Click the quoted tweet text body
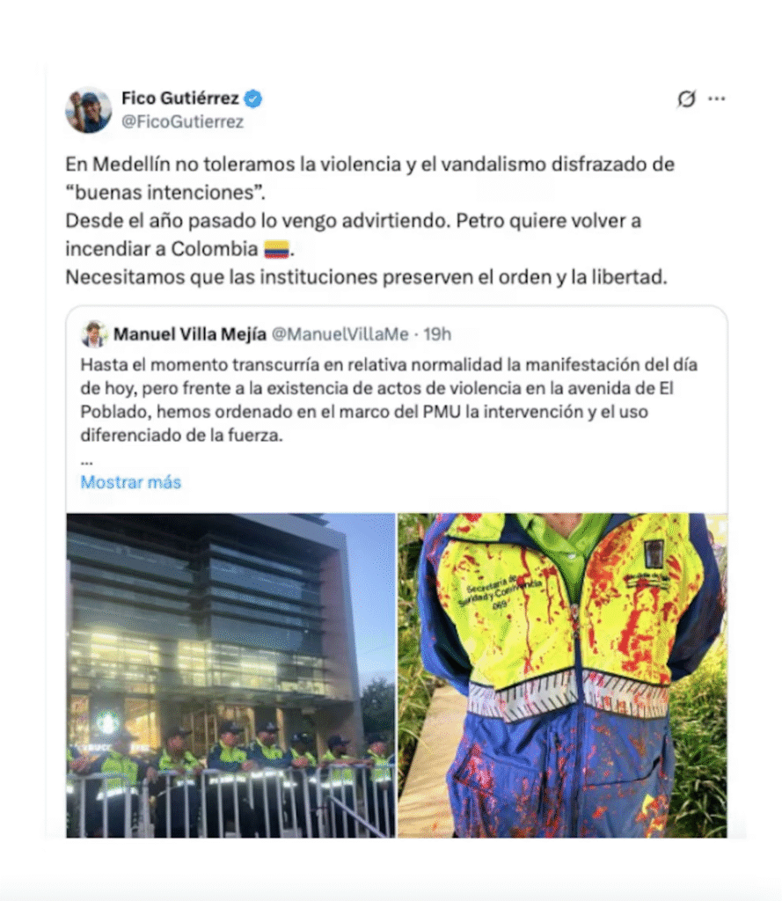 [389, 400]
